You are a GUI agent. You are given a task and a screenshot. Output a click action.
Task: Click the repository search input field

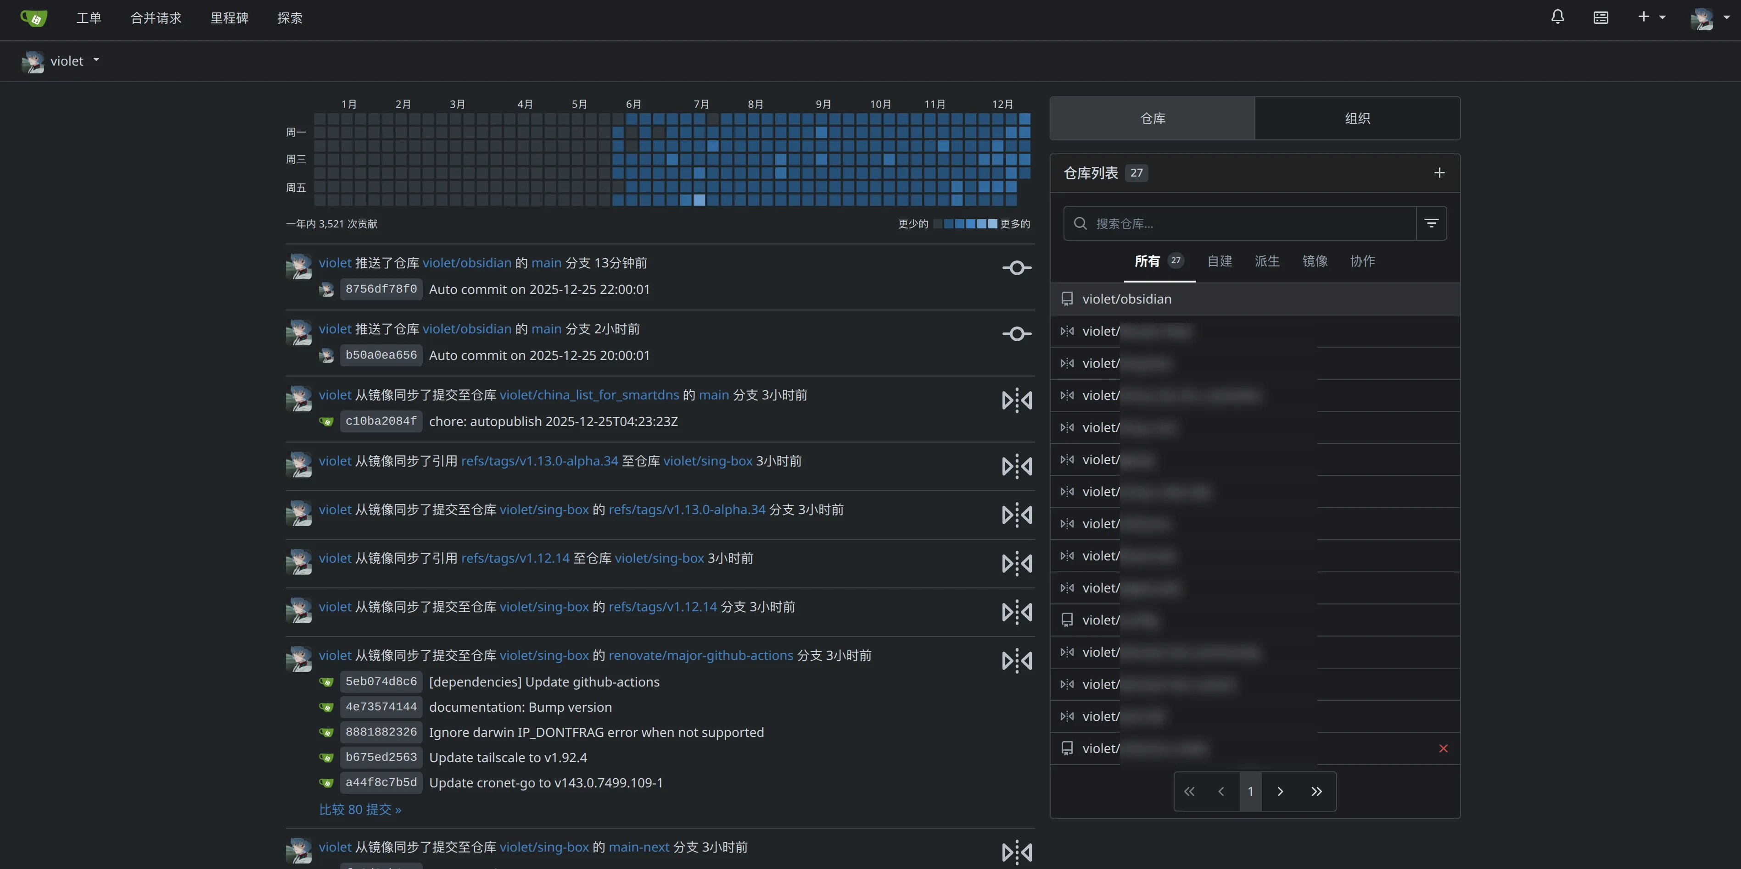tap(1237, 223)
